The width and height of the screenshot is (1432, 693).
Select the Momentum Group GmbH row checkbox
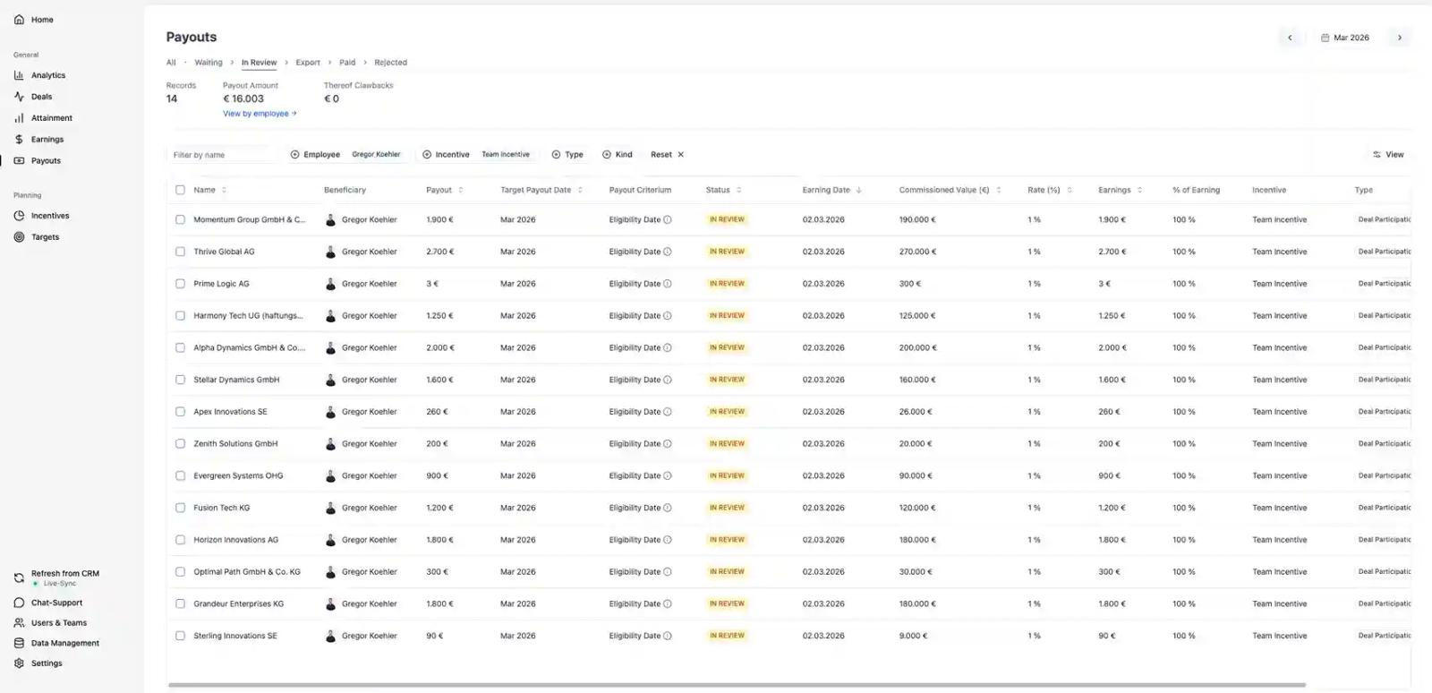[x=180, y=219]
